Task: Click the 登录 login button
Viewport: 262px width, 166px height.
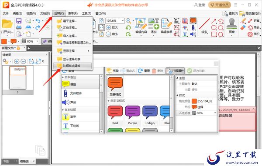Action: pyautogui.click(x=200, y=5)
